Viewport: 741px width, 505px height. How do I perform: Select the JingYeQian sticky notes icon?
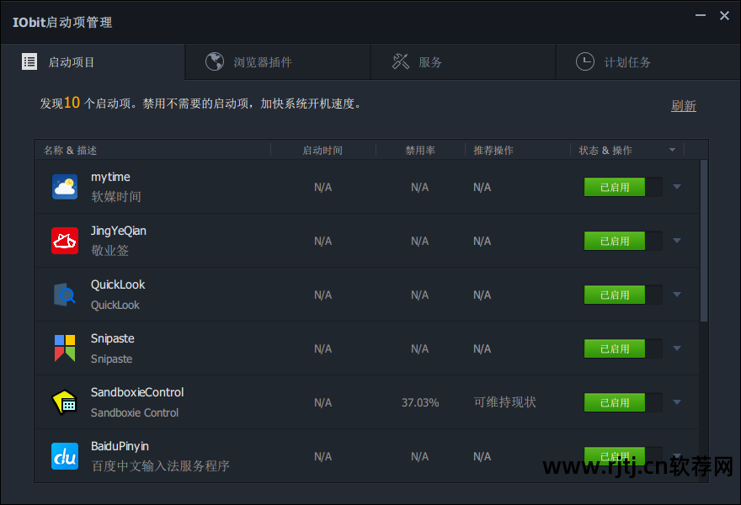tap(65, 240)
